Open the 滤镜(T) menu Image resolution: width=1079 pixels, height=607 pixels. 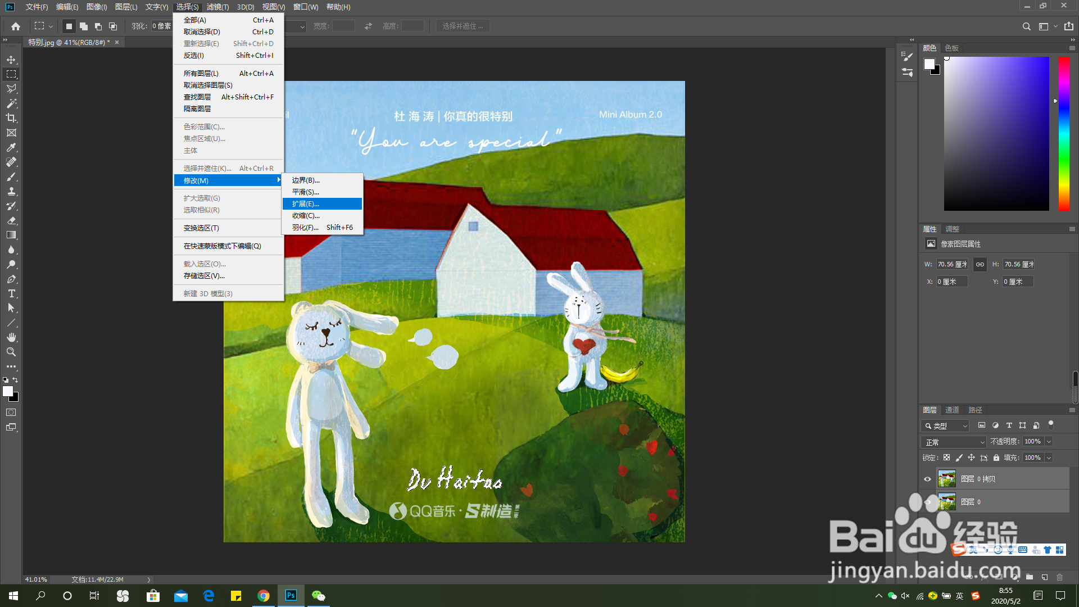[x=217, y=7]
